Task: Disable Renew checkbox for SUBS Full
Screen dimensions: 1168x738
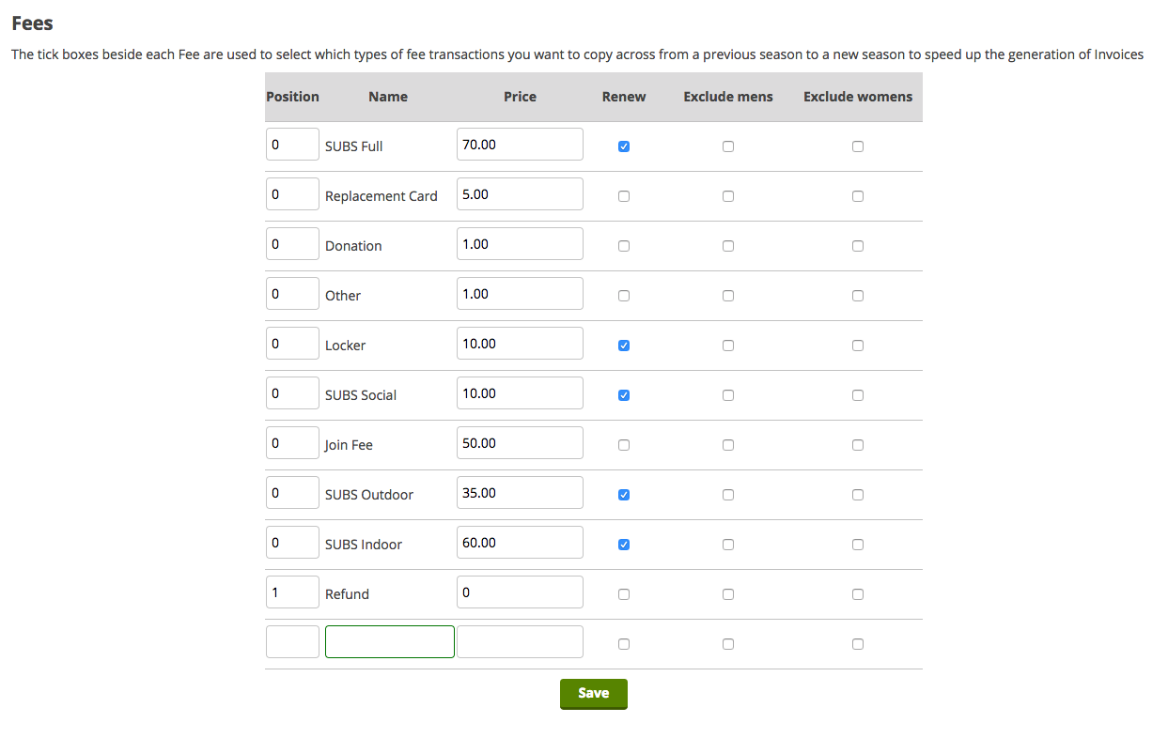Action: pyautogui.click(x=624, y=146)
